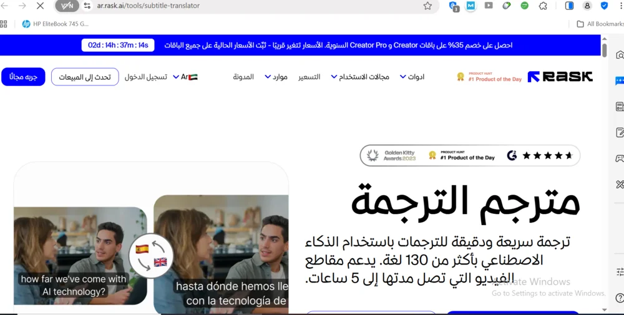Open the sliders settings icon in the sidebar
This screenshot has width=624, height=315.
click(x=620, y=272)
